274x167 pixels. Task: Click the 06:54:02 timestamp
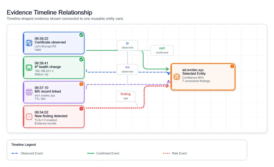[41, 112]
